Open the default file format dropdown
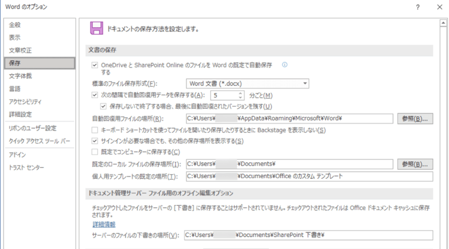449x249 pixels. pyautogui.click(x=247, y=84)
